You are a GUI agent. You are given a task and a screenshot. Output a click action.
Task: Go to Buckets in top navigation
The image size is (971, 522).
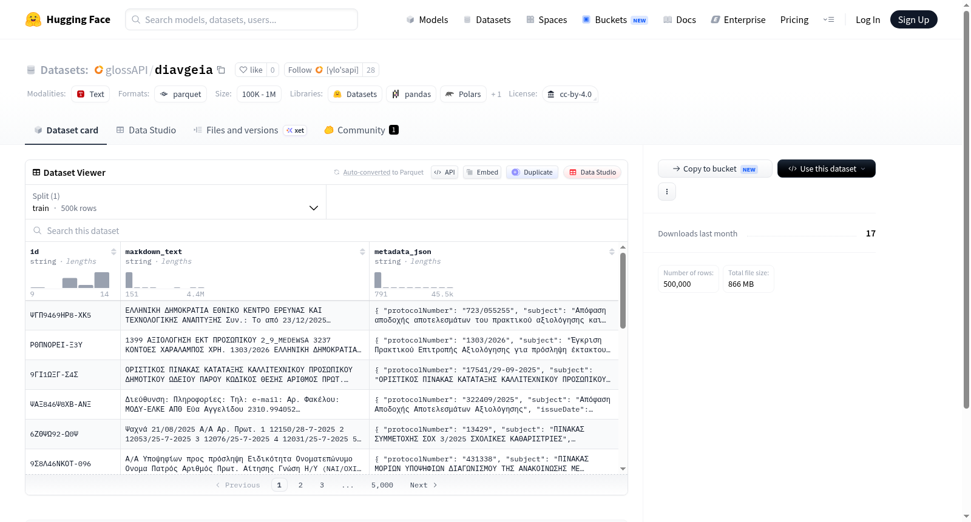point(615,20)
